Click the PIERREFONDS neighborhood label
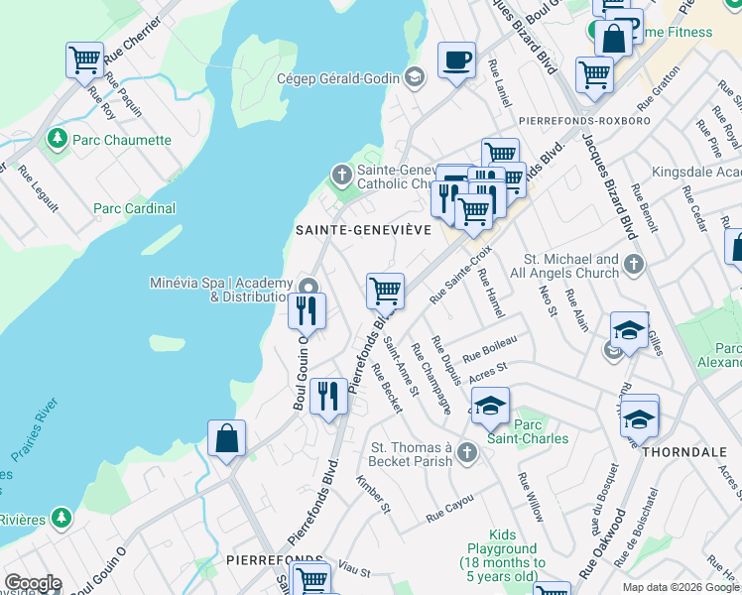The image size is (742, 595). pos(275,560)
